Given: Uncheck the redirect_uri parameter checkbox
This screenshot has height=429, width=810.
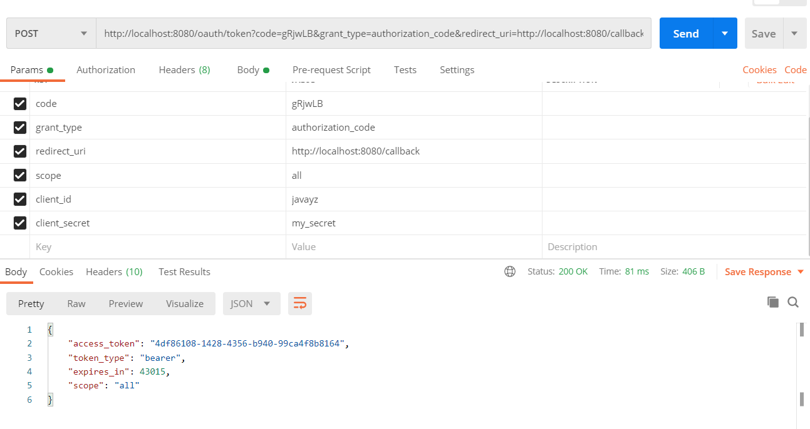Looking at the screenshot, I should 20,151.
